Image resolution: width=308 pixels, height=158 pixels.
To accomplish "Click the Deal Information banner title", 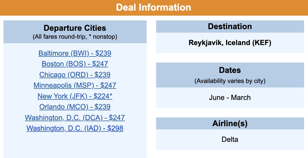I will 153,7.
